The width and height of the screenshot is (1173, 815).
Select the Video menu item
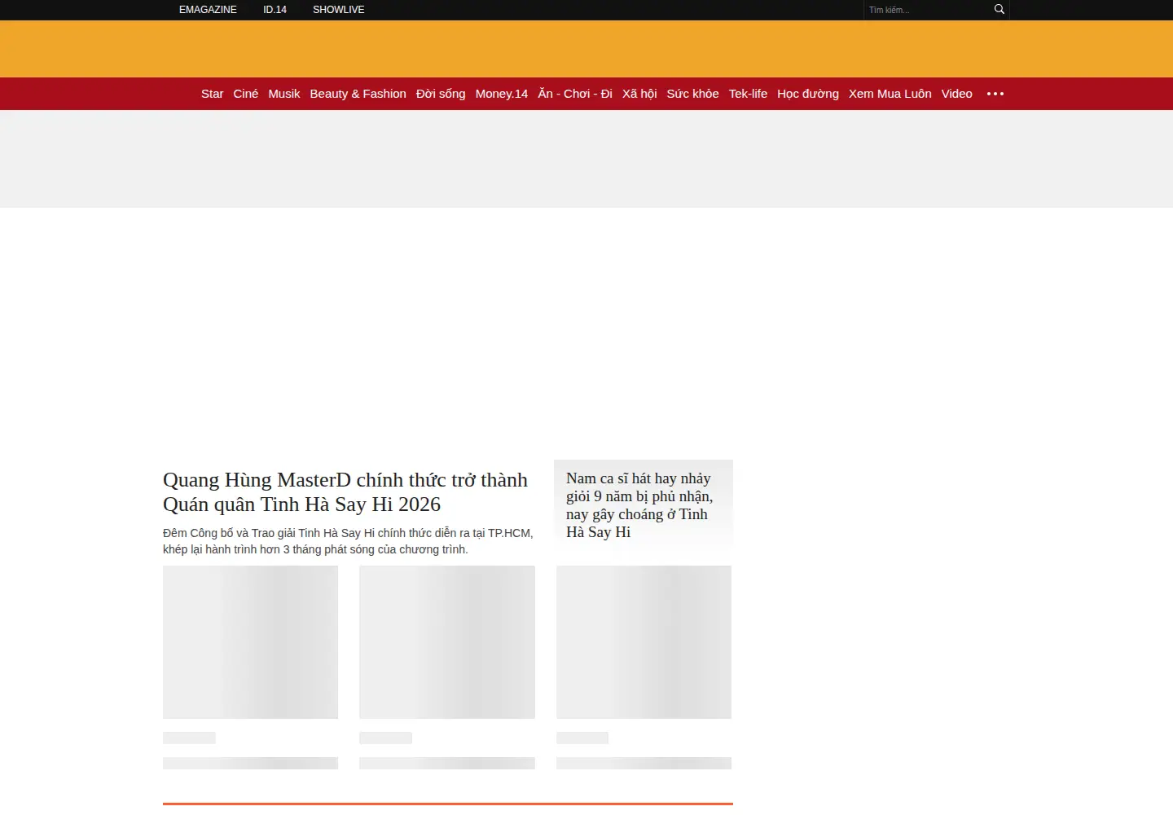(957, 94)
